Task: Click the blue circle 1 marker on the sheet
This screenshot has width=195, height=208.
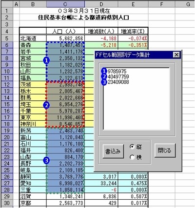Action: [46, 60]
